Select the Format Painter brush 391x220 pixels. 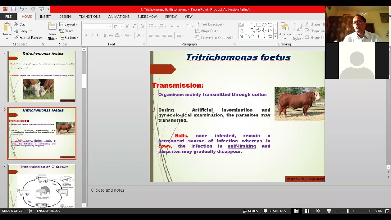coord(16,38)
